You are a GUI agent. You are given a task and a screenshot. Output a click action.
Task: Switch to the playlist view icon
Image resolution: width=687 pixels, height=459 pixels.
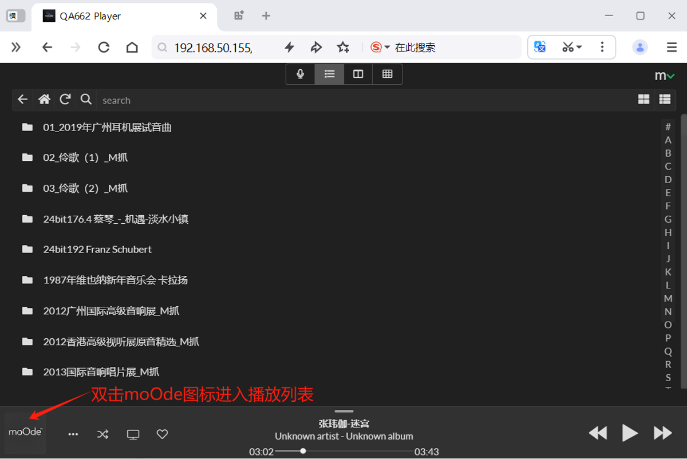[x=329, y=74]
